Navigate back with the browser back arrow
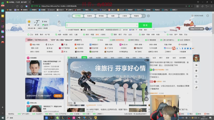The width and height of the screenshot is (214, 120). click(8, 6)
